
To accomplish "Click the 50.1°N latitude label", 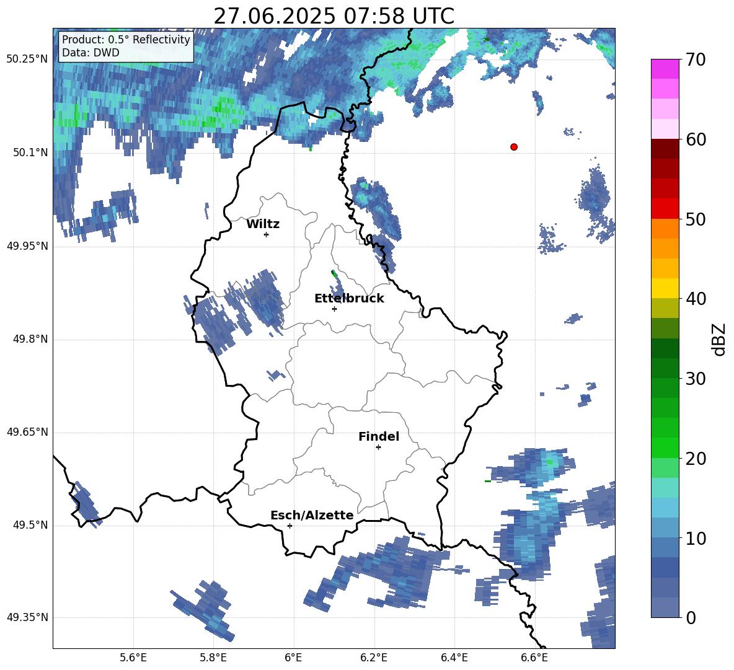I will [x=30, y=152].
